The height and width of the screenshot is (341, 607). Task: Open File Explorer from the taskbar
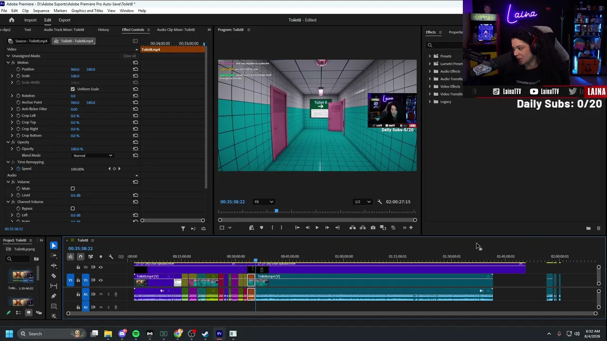[x=108, y=334]
